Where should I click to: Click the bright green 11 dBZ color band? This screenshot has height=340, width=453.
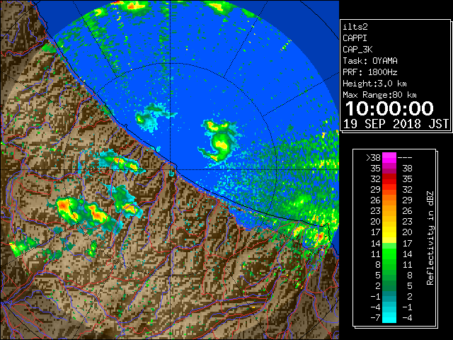pos(389,254)
